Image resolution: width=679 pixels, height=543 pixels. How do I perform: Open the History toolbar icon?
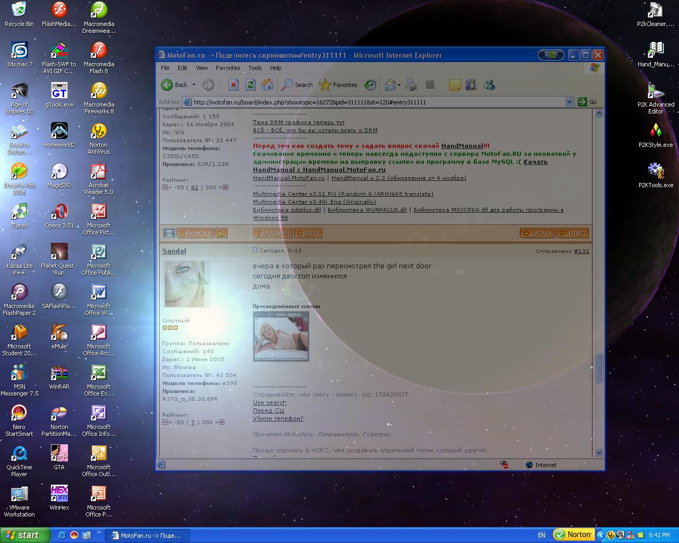[x=370, y=85]
